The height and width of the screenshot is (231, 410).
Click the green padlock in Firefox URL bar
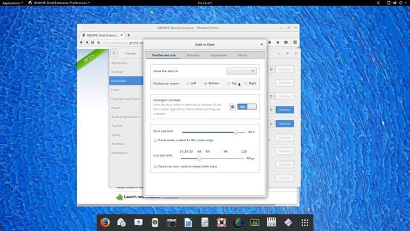coord(99,42)
